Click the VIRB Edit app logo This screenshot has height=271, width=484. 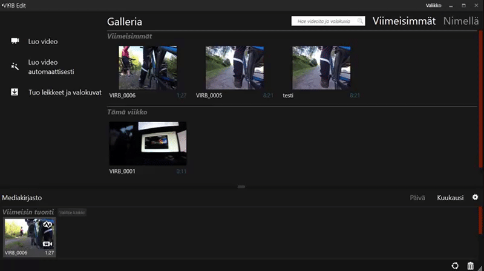(x=4, y=5)
